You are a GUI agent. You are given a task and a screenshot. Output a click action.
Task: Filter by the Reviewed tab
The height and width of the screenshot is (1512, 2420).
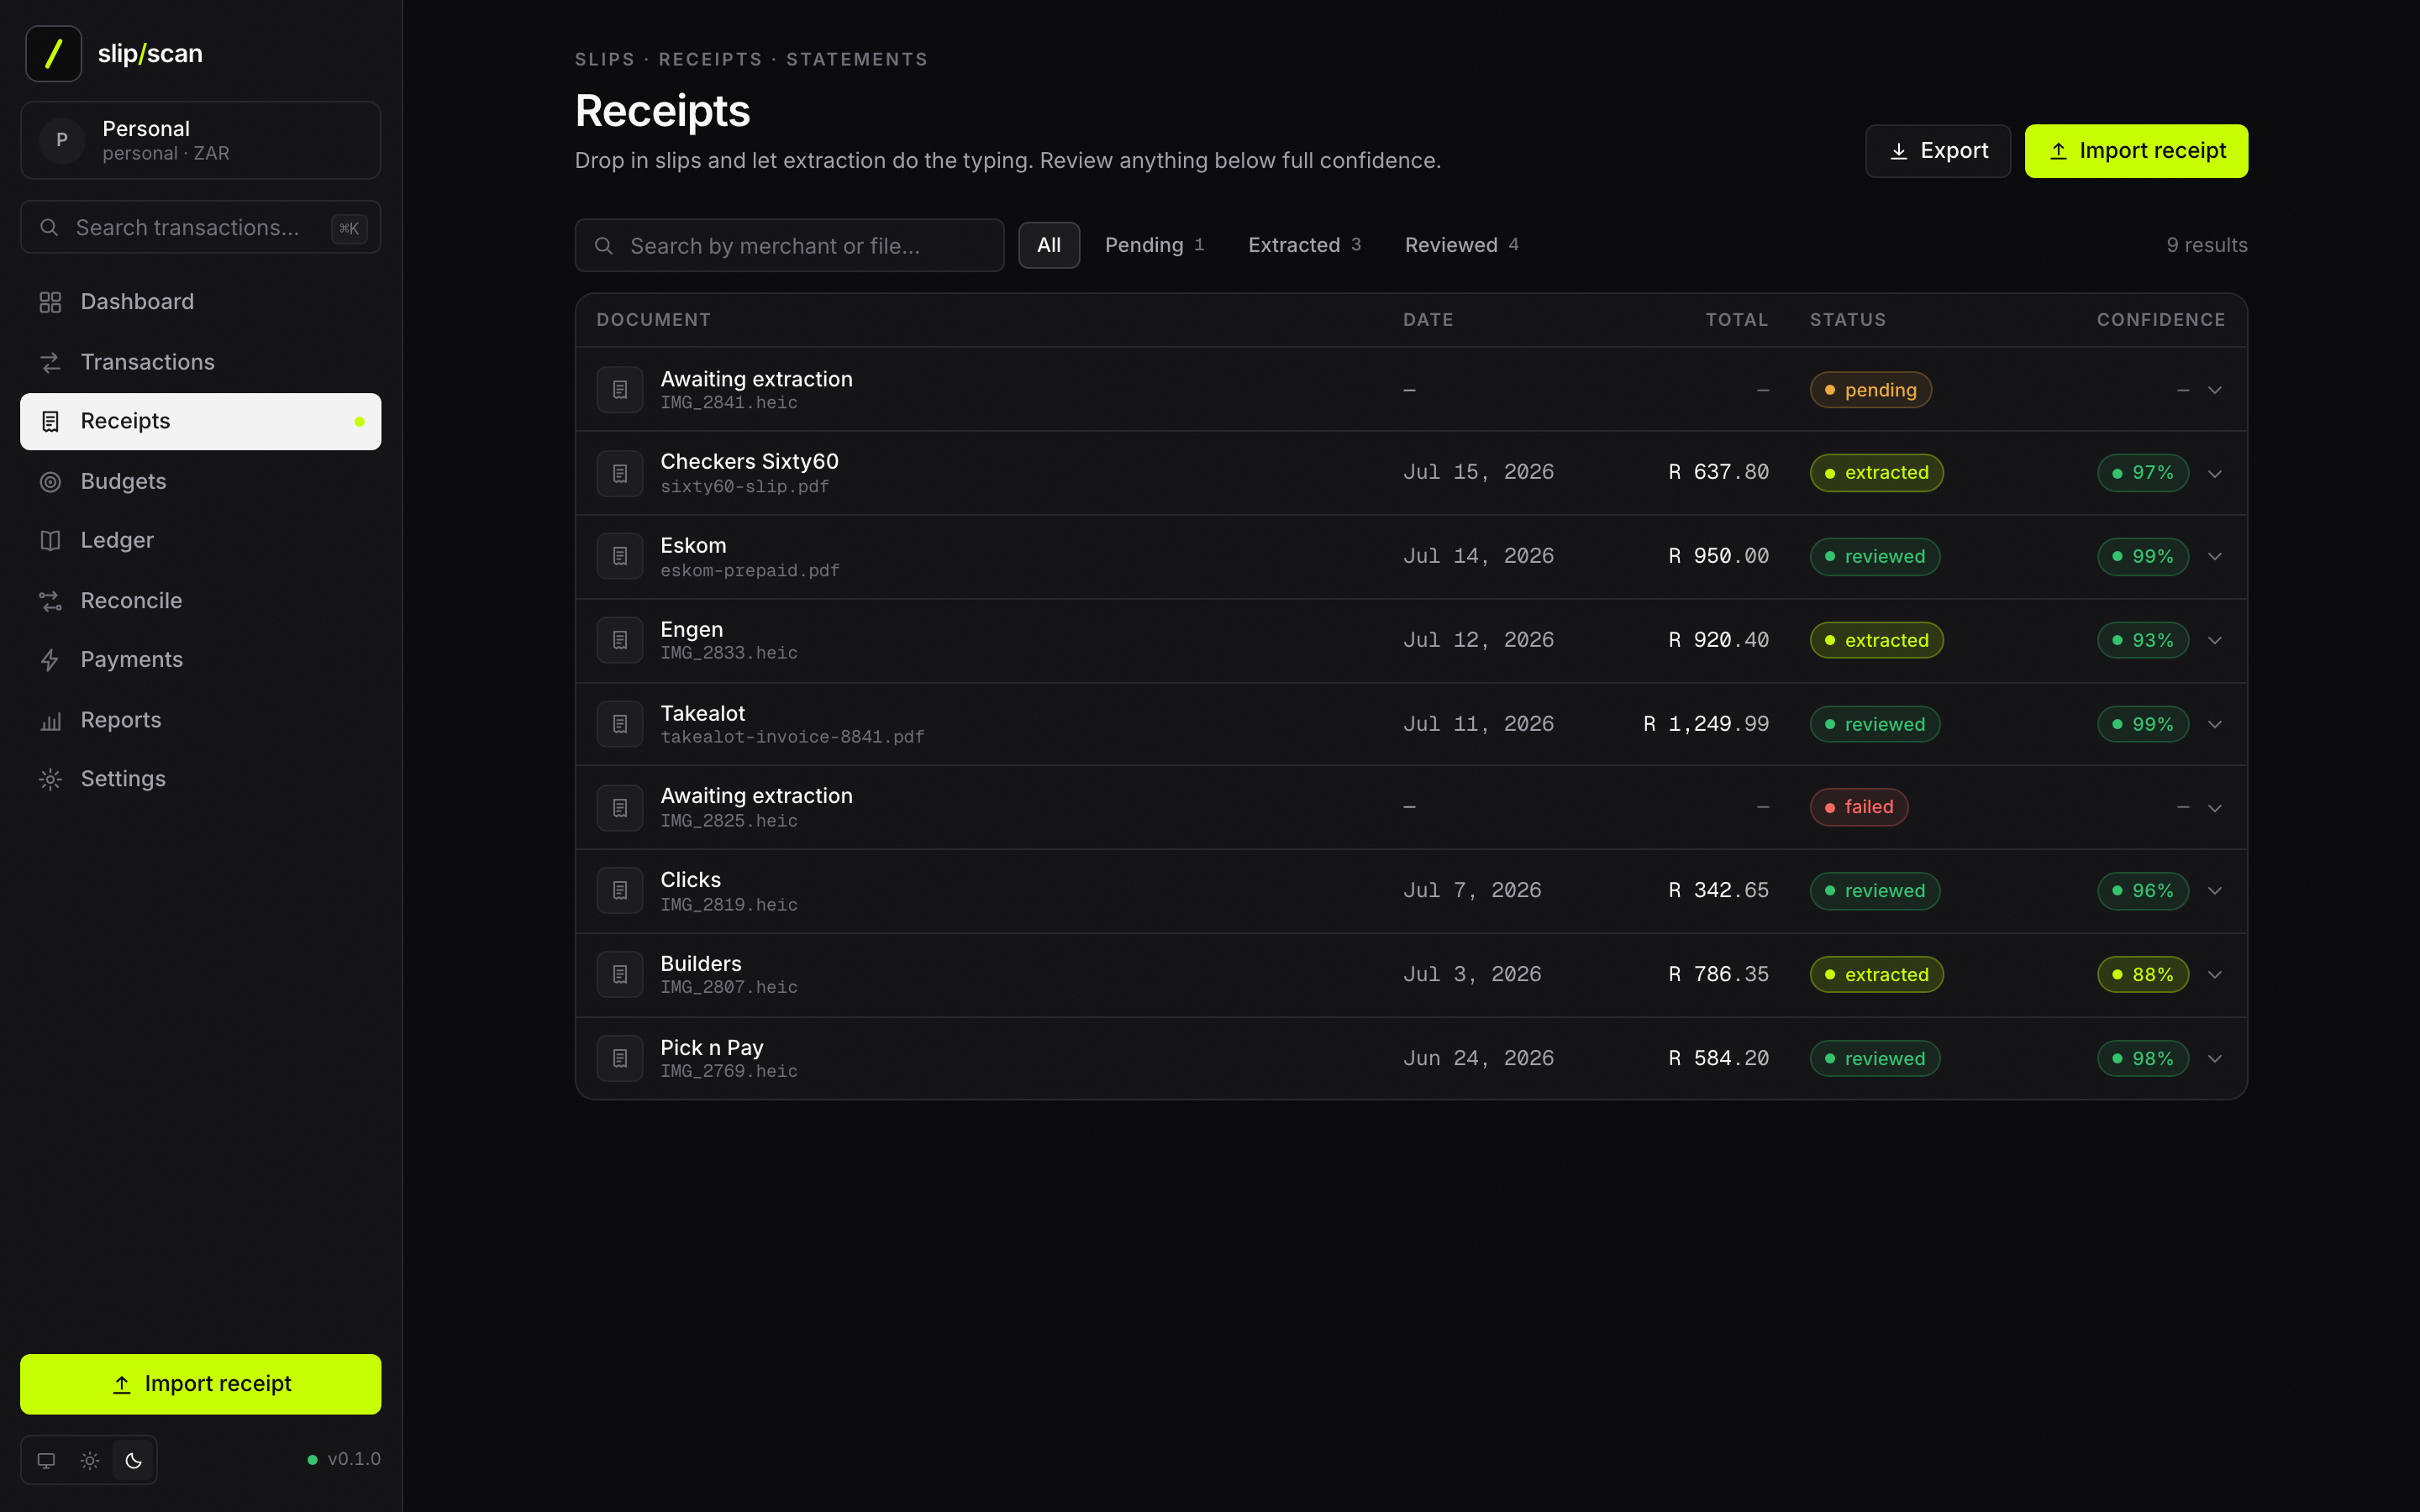pyautogui.click(x=1461, y=245)
